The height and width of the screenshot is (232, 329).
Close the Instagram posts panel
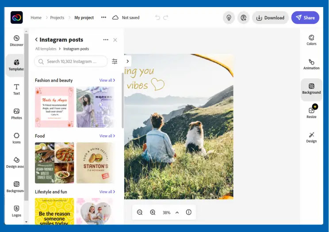(x=115, y=40)
